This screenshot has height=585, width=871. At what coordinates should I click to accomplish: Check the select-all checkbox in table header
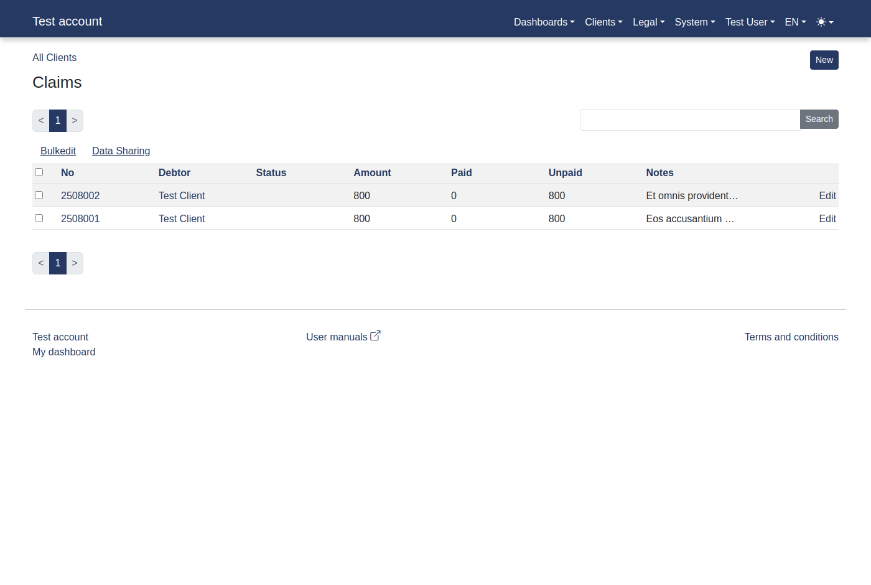click(39, 172)
